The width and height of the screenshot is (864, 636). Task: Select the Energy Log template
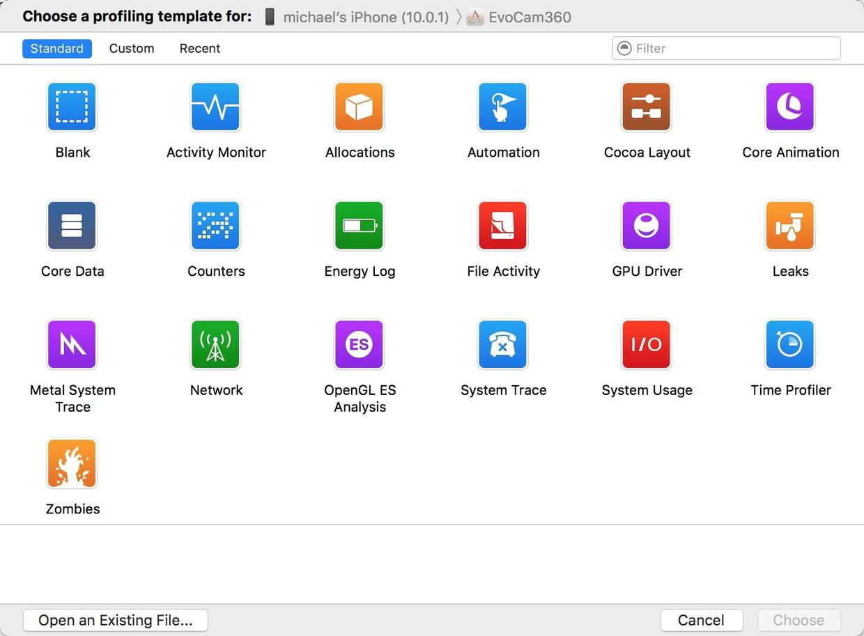pyautogui.click(x=359, y=226)
